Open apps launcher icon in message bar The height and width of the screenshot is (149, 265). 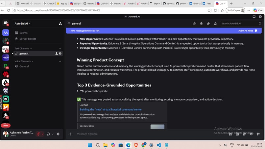[258, 134]
